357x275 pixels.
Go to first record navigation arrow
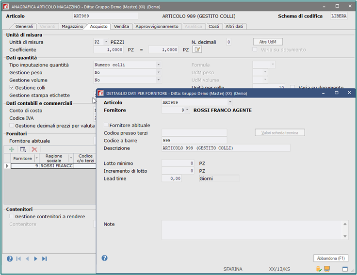point(18,259)
